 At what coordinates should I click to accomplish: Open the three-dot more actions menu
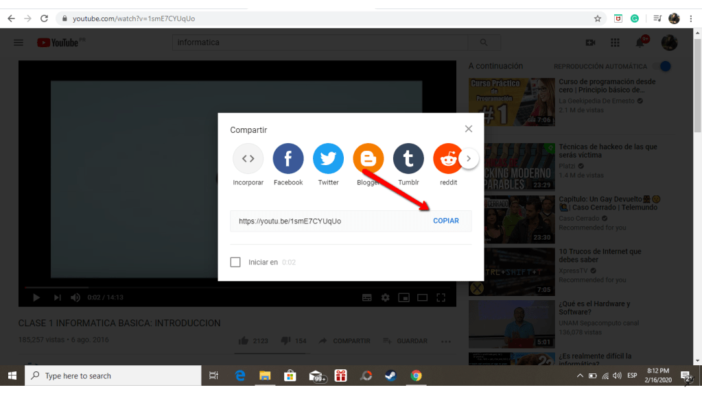[x=447, y=341]
